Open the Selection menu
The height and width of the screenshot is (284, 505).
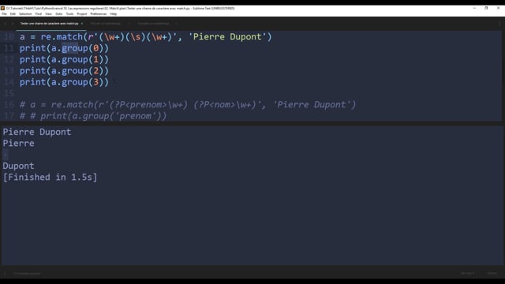pyautogui.click(x=25, y=14)
